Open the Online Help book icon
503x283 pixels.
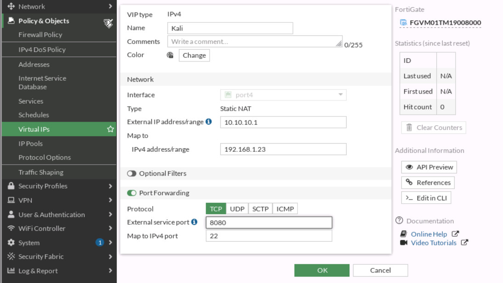click(403, 234)
